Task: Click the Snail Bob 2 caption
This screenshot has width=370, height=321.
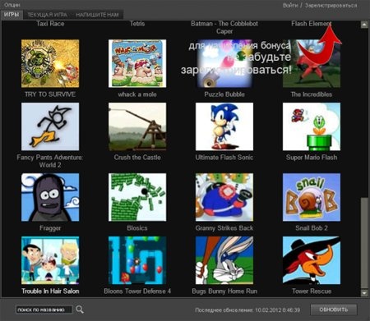Action: [312, 228]
